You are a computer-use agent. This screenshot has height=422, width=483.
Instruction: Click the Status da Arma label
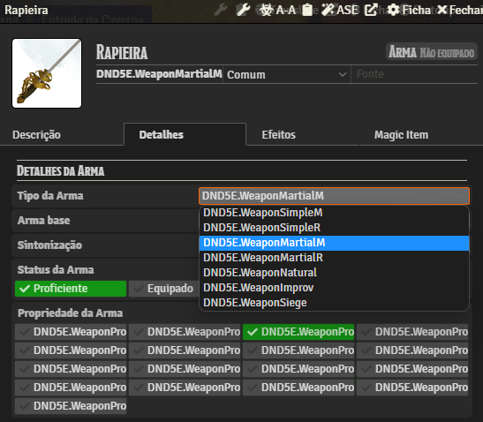56,270
